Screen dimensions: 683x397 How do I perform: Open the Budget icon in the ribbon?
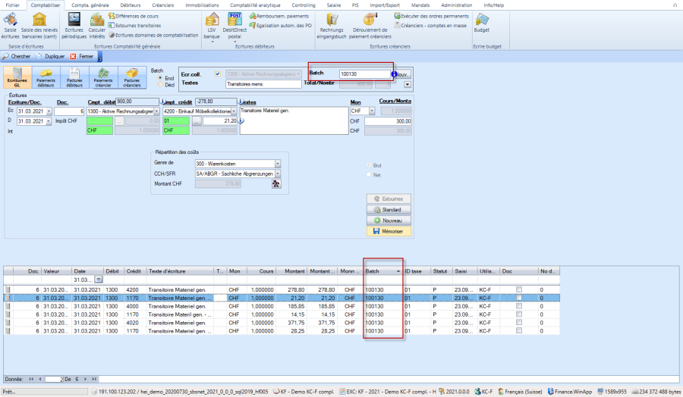(481, 23)
